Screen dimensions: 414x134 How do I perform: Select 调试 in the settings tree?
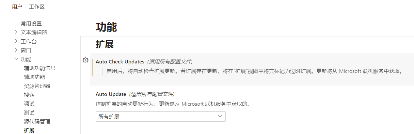click(x=29, y=104)
